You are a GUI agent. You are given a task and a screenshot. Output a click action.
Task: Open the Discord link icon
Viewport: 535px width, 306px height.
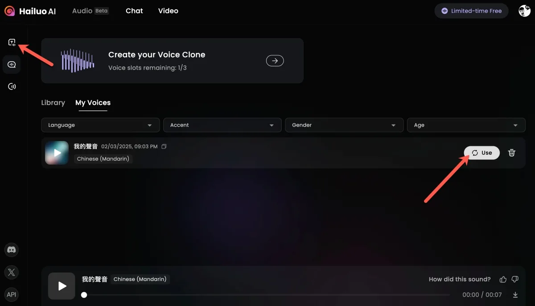pos(12,250)
